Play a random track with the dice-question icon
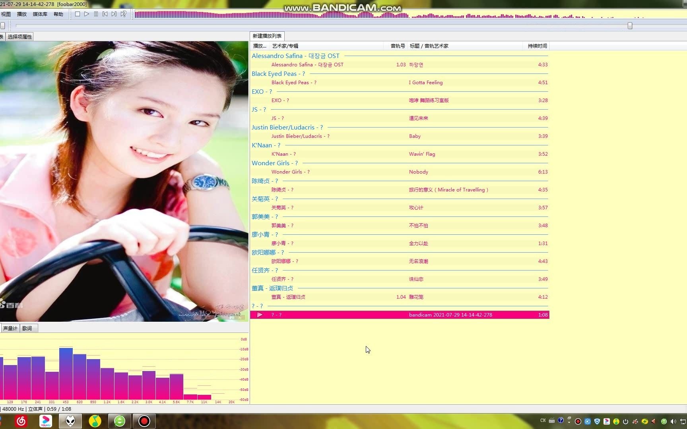The image size is (687, 429). pyautogui.click(x=124, y=14)
